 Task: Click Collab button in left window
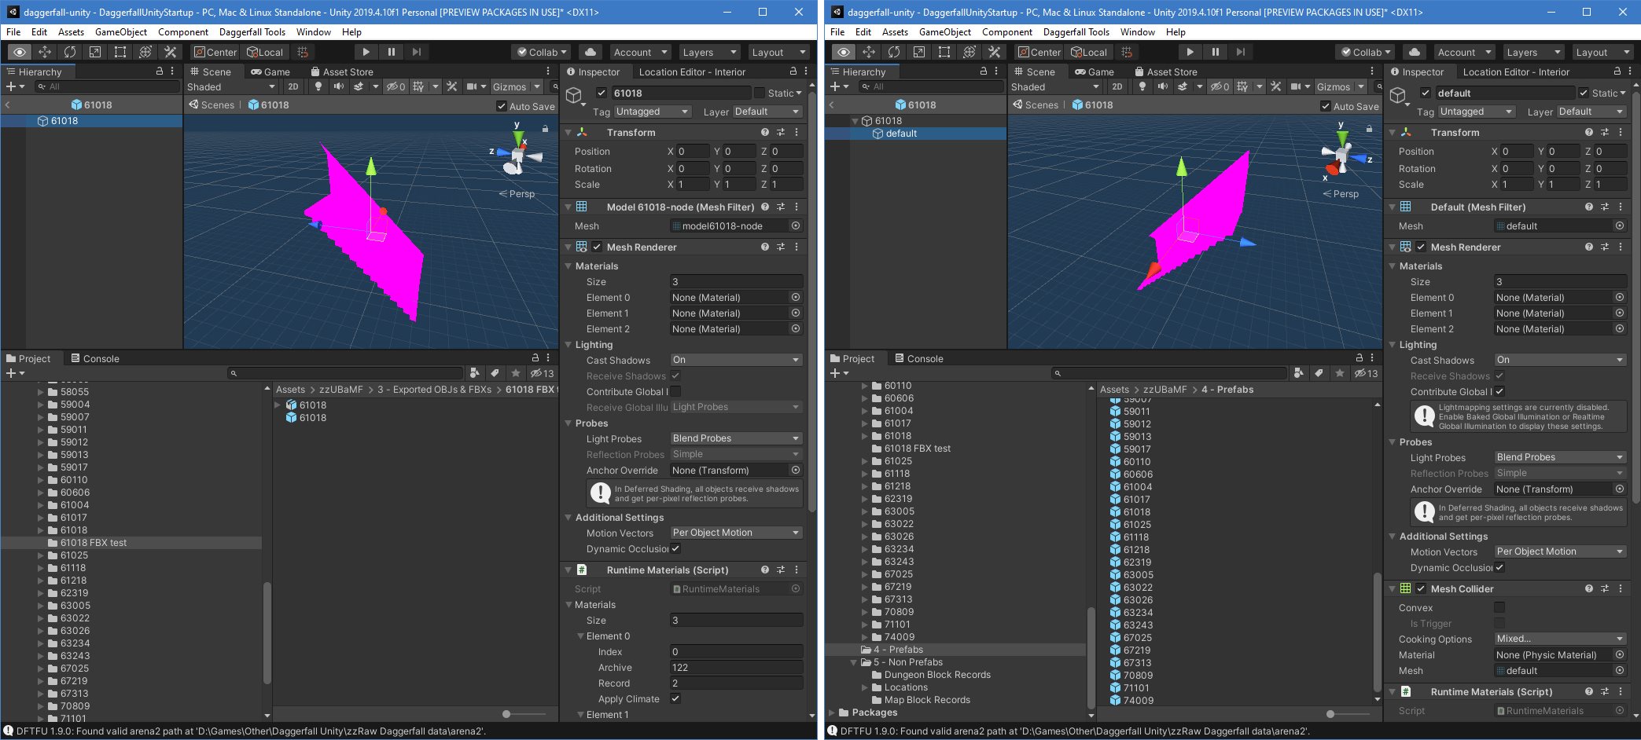[543, 52]
